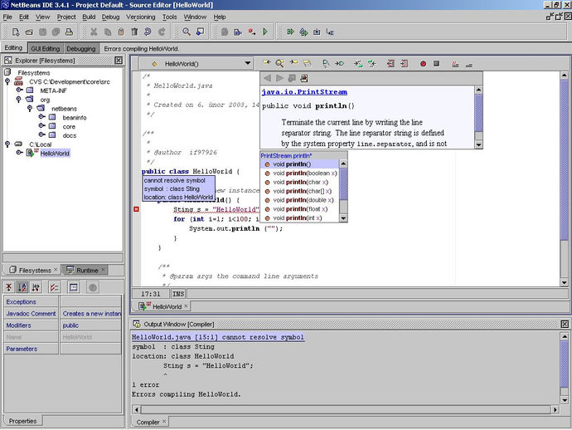Close the Explorer [Filesystems] panel

119,61
